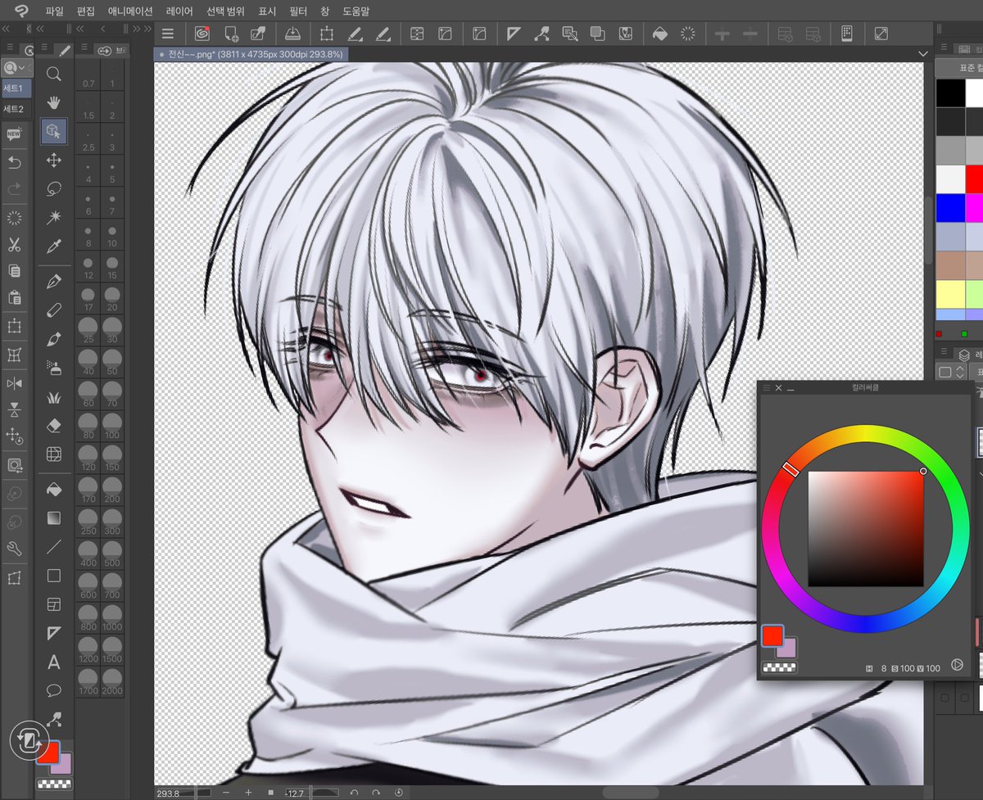Expand the left double-chevron palette dock

tap(7, 29)
